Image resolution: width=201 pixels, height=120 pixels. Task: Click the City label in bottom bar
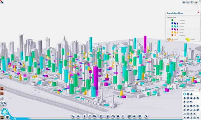tap(14, 119)
